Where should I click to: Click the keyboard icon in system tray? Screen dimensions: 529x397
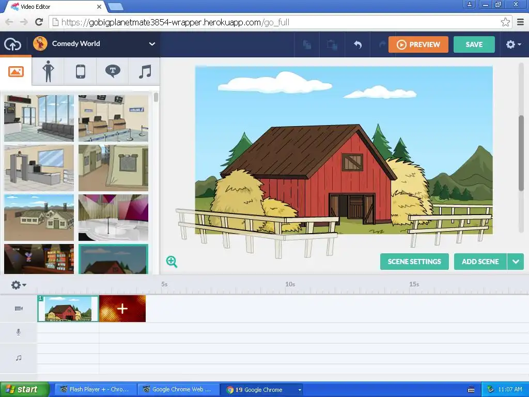click(471, 390)
